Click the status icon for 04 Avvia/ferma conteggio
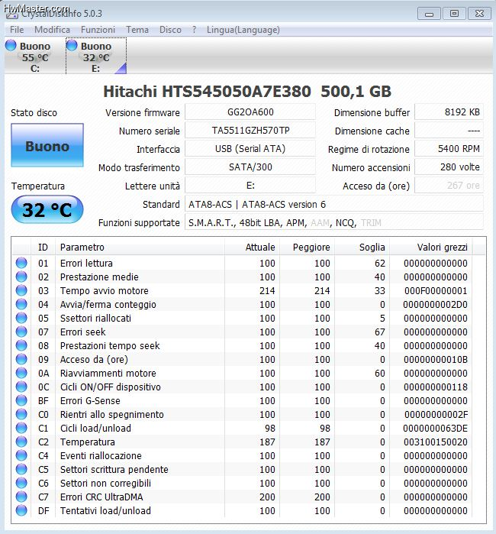This screenshot has width=496, height=534. pyautogui.click(x=21, y=304)
